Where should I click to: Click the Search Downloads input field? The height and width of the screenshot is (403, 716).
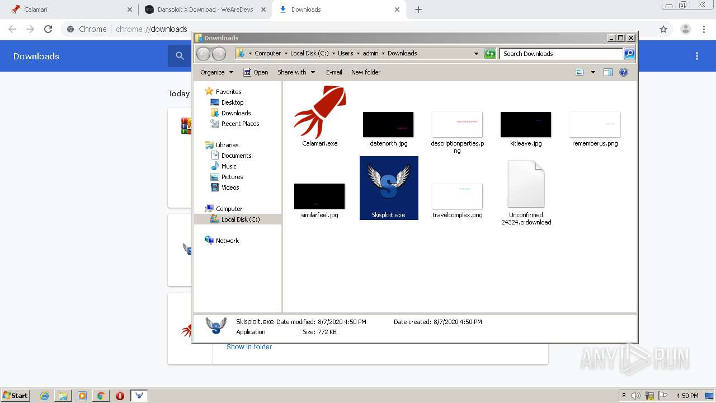[561, 54]
